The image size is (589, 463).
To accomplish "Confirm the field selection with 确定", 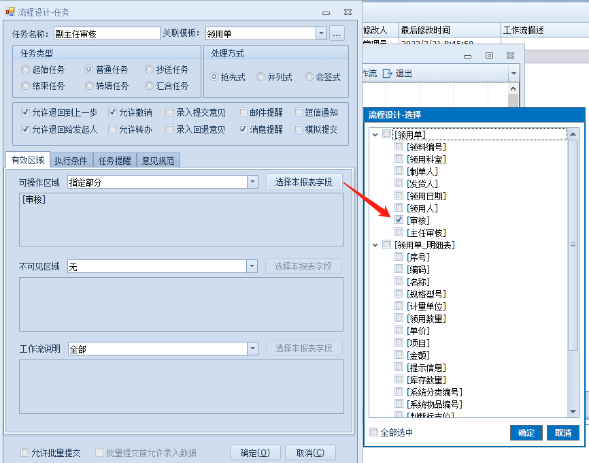I will 526,433.
